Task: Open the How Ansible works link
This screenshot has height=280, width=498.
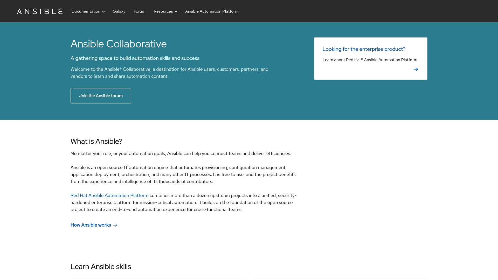Action: click(x=94, y=225)
